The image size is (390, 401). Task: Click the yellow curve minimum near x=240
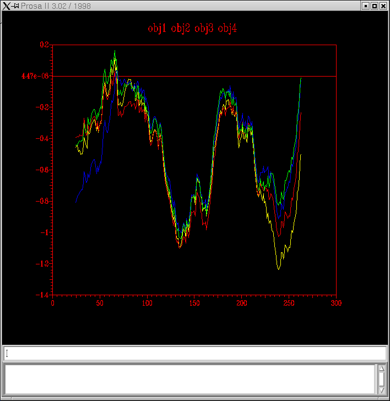coord(278,269)
